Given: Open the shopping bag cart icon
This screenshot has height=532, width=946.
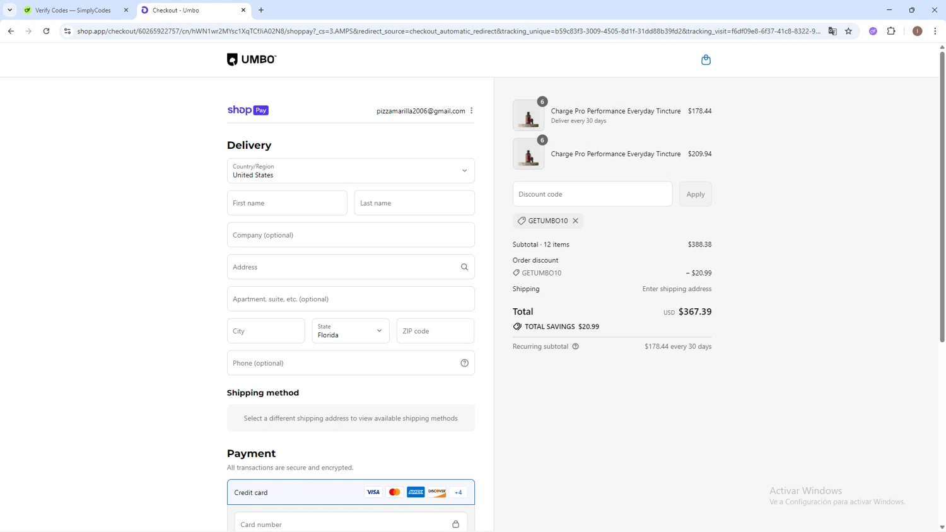Looking at the screenshot, I should 706,60.
